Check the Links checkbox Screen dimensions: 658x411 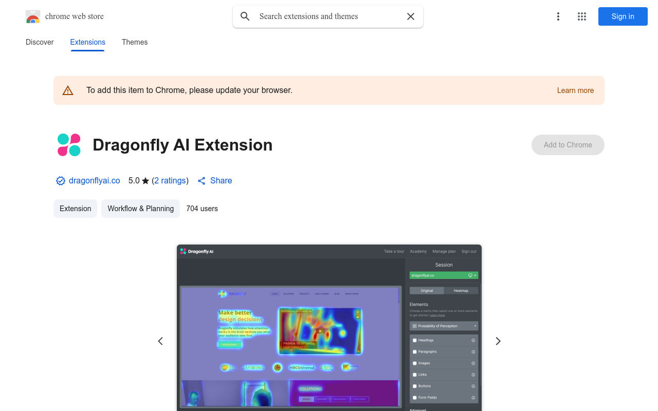point(415,375)
